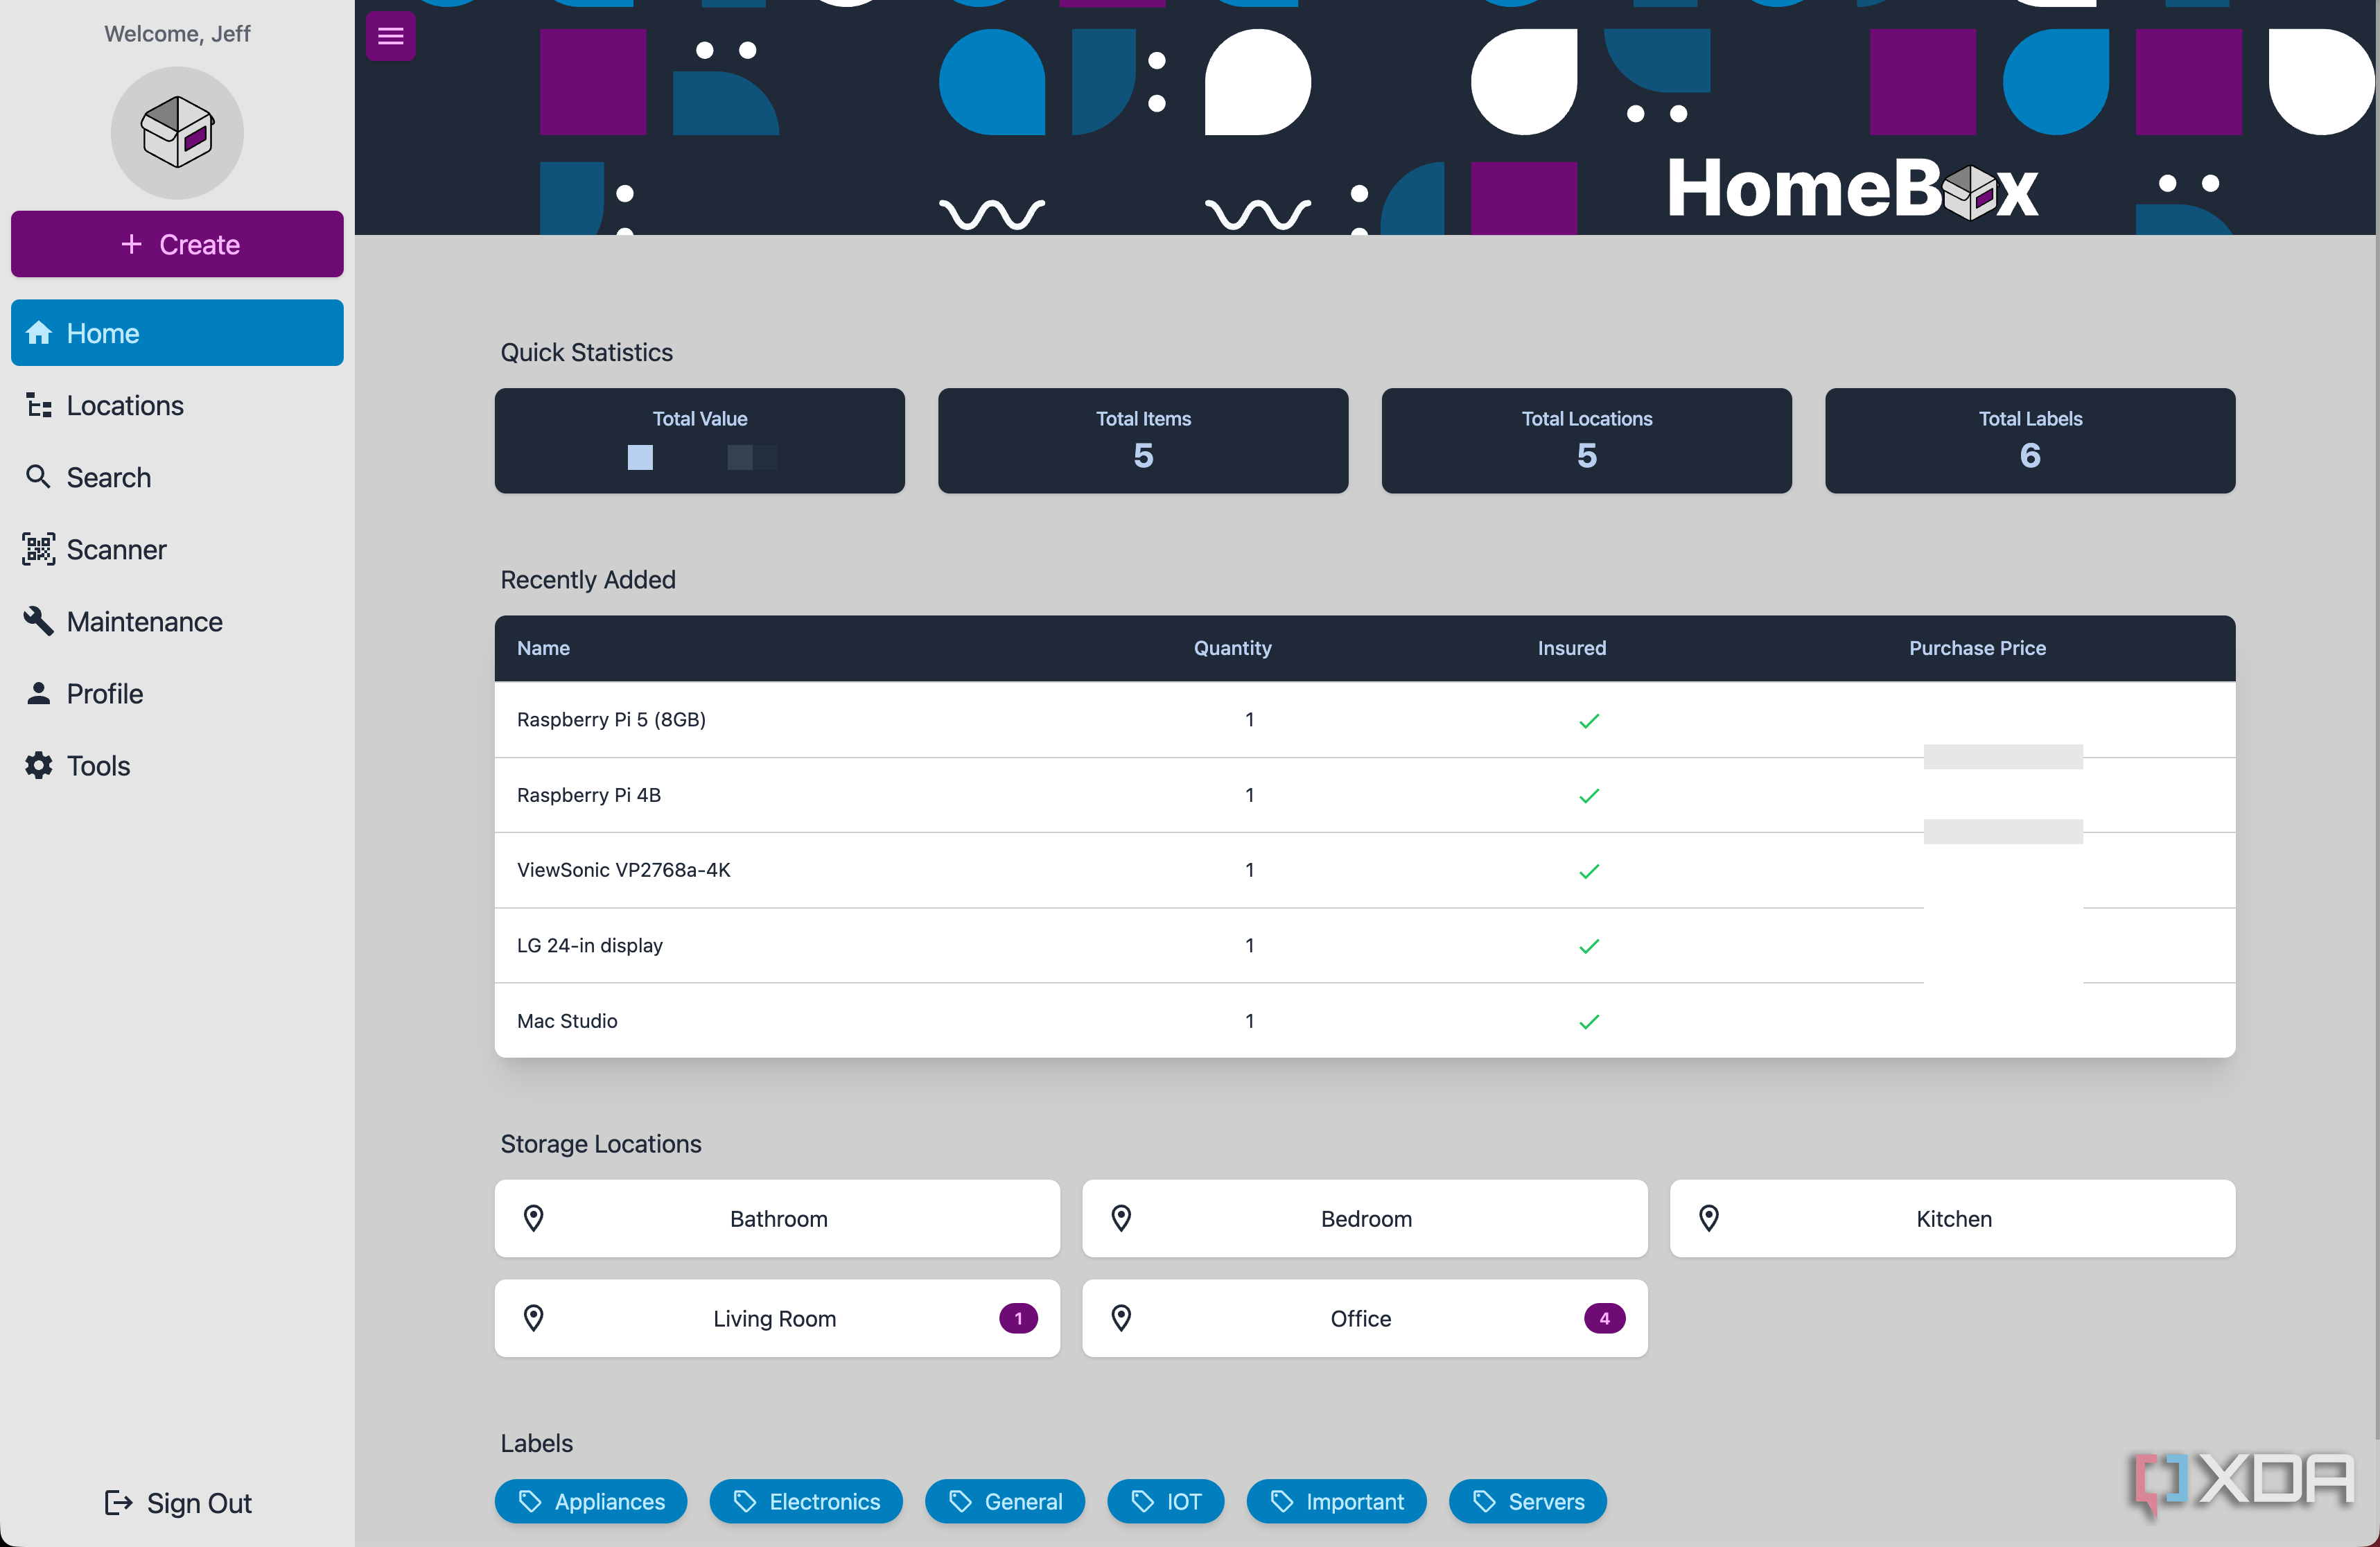Open the General label chip

(1005, 1501)
